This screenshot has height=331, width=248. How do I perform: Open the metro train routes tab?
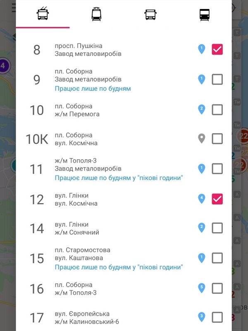(205, 14)
